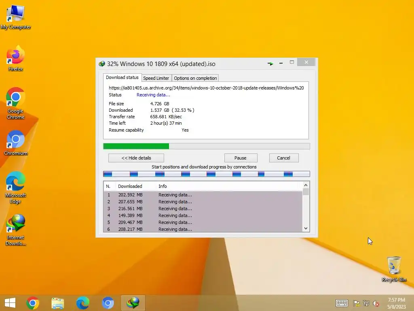Minimize the IDM download dialog
The image size is (414, 311).
[281, 63]
